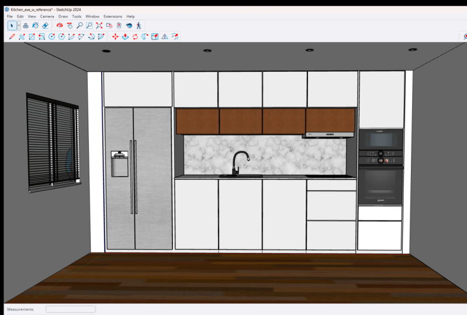Activate the Position Camera tool
The width and height of the screenshot is (467, 315).
(x=119, y=26)
